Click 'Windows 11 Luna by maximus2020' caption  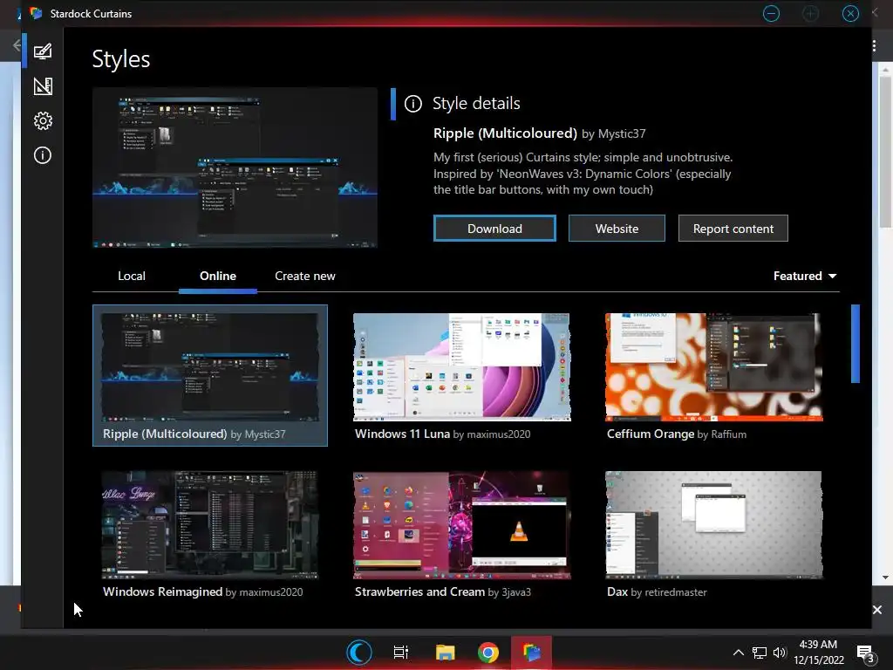click(442, 434)
